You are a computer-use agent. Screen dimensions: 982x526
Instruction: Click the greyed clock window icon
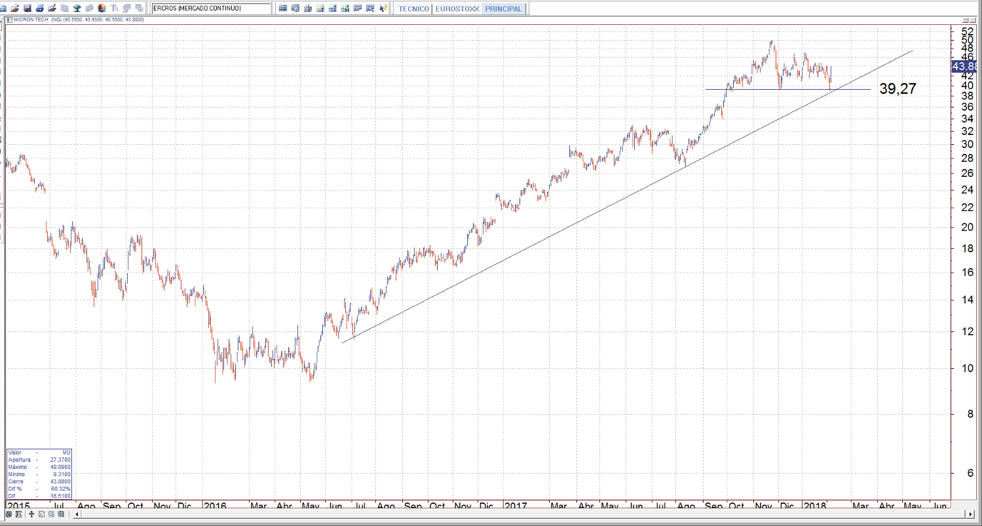(140, 9)
